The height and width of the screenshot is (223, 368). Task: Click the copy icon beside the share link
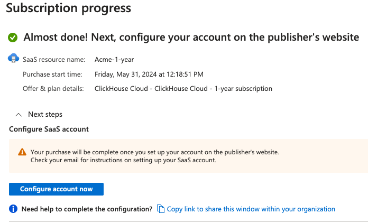(161, 209)
